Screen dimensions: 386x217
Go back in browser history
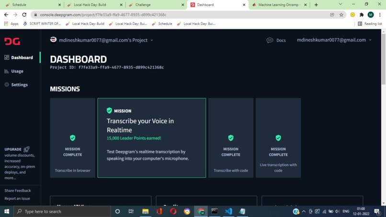(6, 15)
